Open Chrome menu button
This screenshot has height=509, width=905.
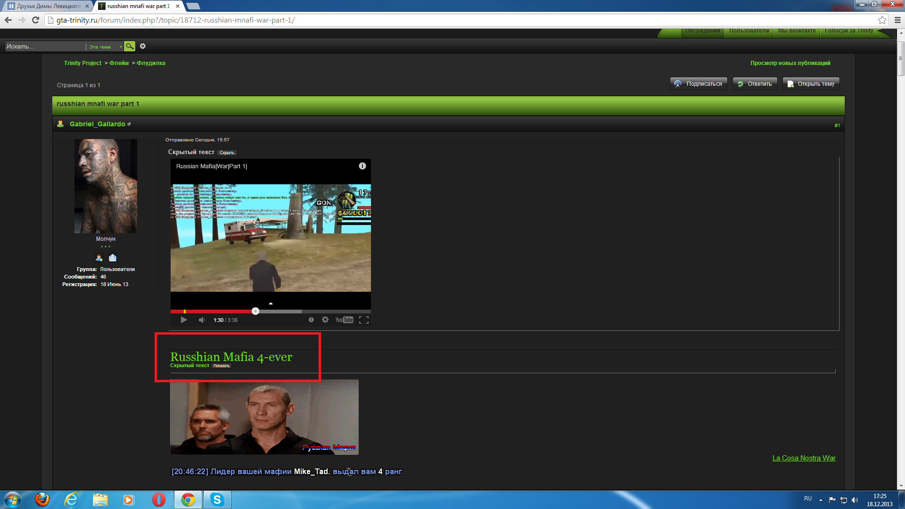tap(897, 20)
